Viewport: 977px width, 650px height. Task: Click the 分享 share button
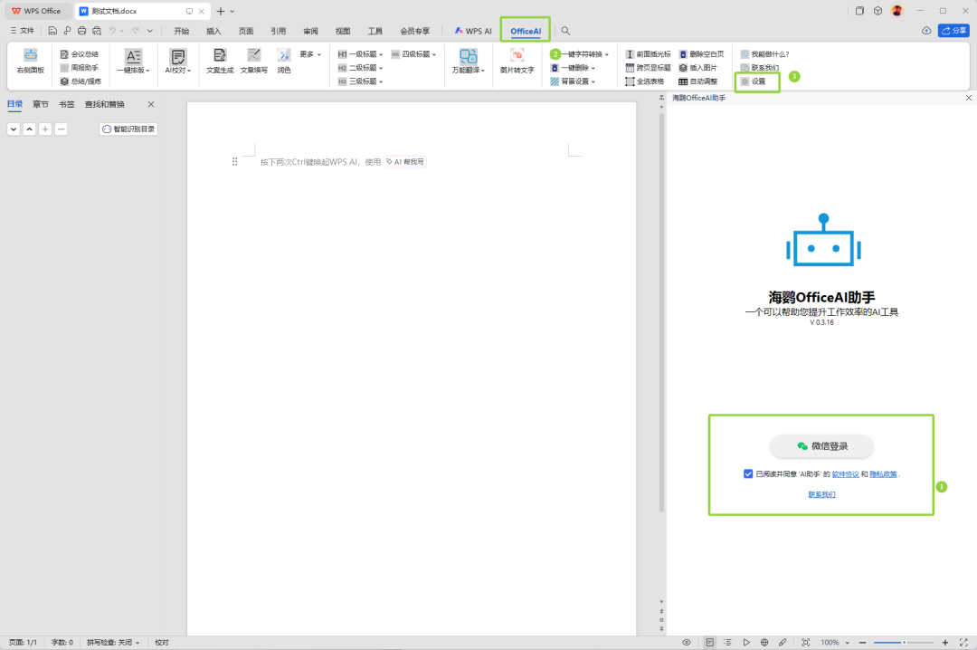[x=954, y=31]
